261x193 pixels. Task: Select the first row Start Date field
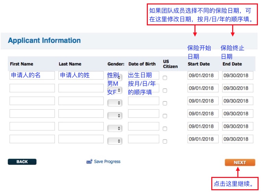pos(203,75)
